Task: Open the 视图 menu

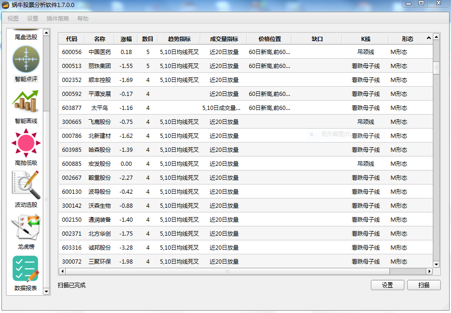Action: 13,18
